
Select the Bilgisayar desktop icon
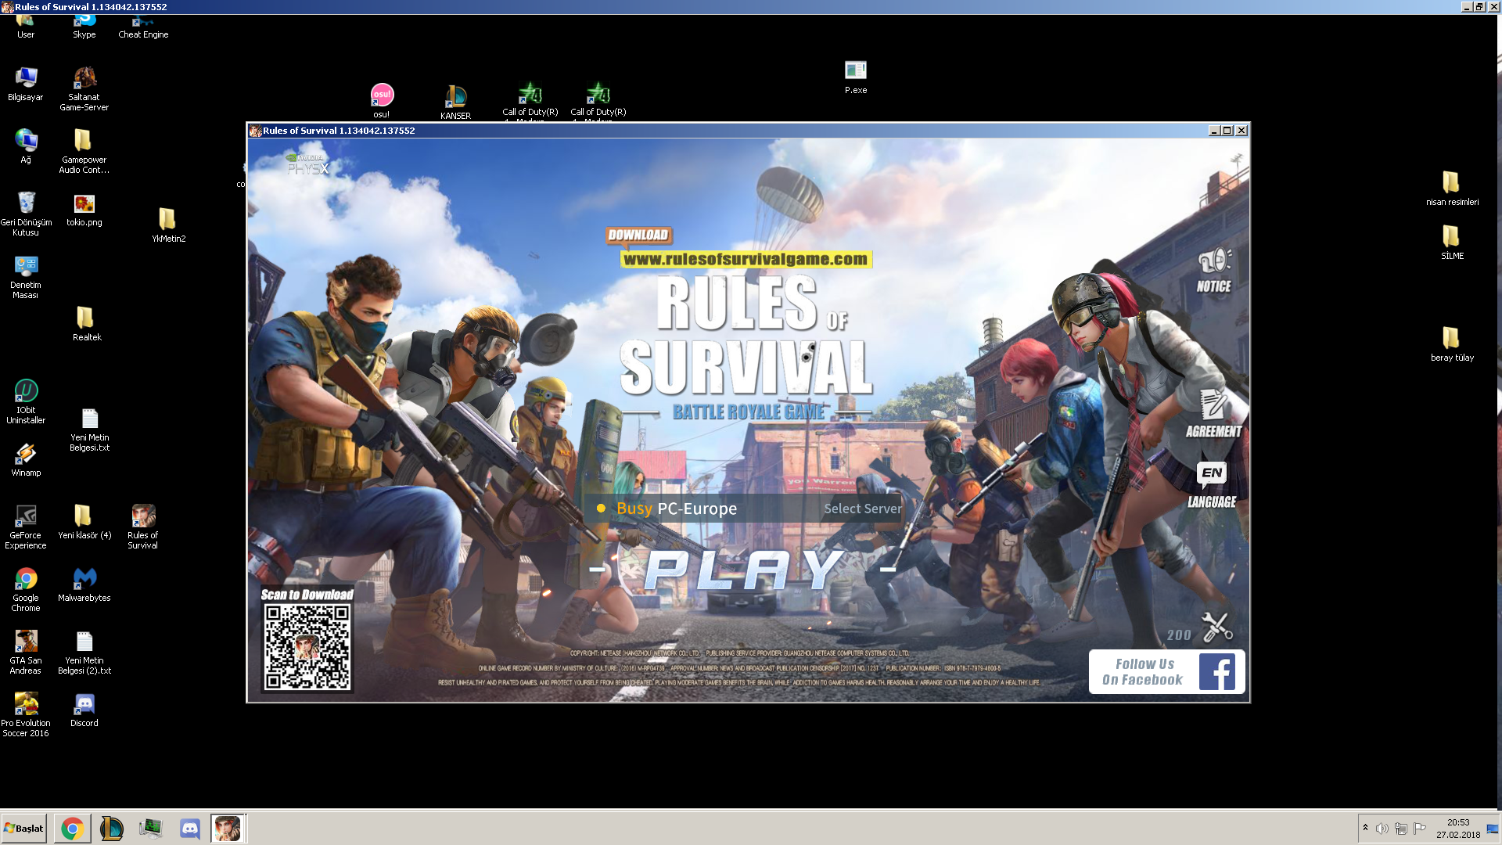26,84
